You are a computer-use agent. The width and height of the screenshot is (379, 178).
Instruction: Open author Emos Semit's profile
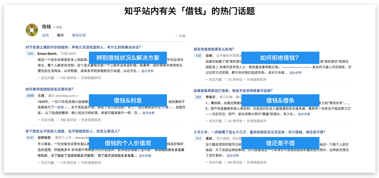point(48,54)
